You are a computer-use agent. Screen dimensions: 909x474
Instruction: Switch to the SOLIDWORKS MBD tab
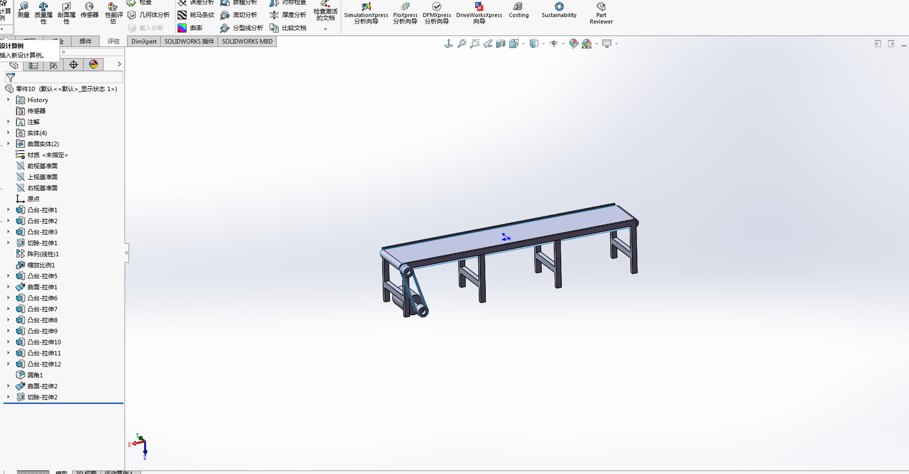[x=247, y=42]
